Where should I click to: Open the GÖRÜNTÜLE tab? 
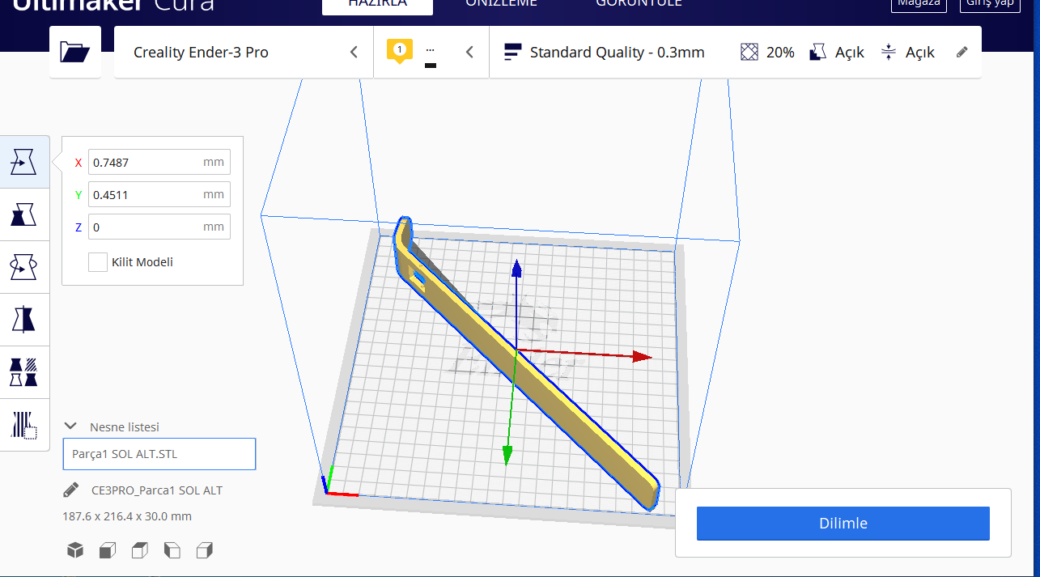coord(639,3)
